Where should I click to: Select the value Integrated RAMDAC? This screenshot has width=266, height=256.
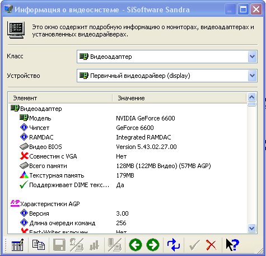(143, 137)
